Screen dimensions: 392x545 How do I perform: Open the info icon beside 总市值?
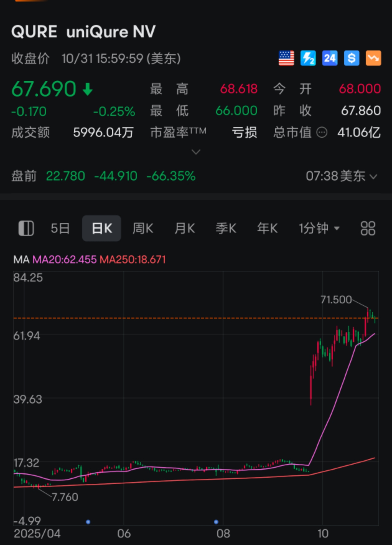click(322, 133)
